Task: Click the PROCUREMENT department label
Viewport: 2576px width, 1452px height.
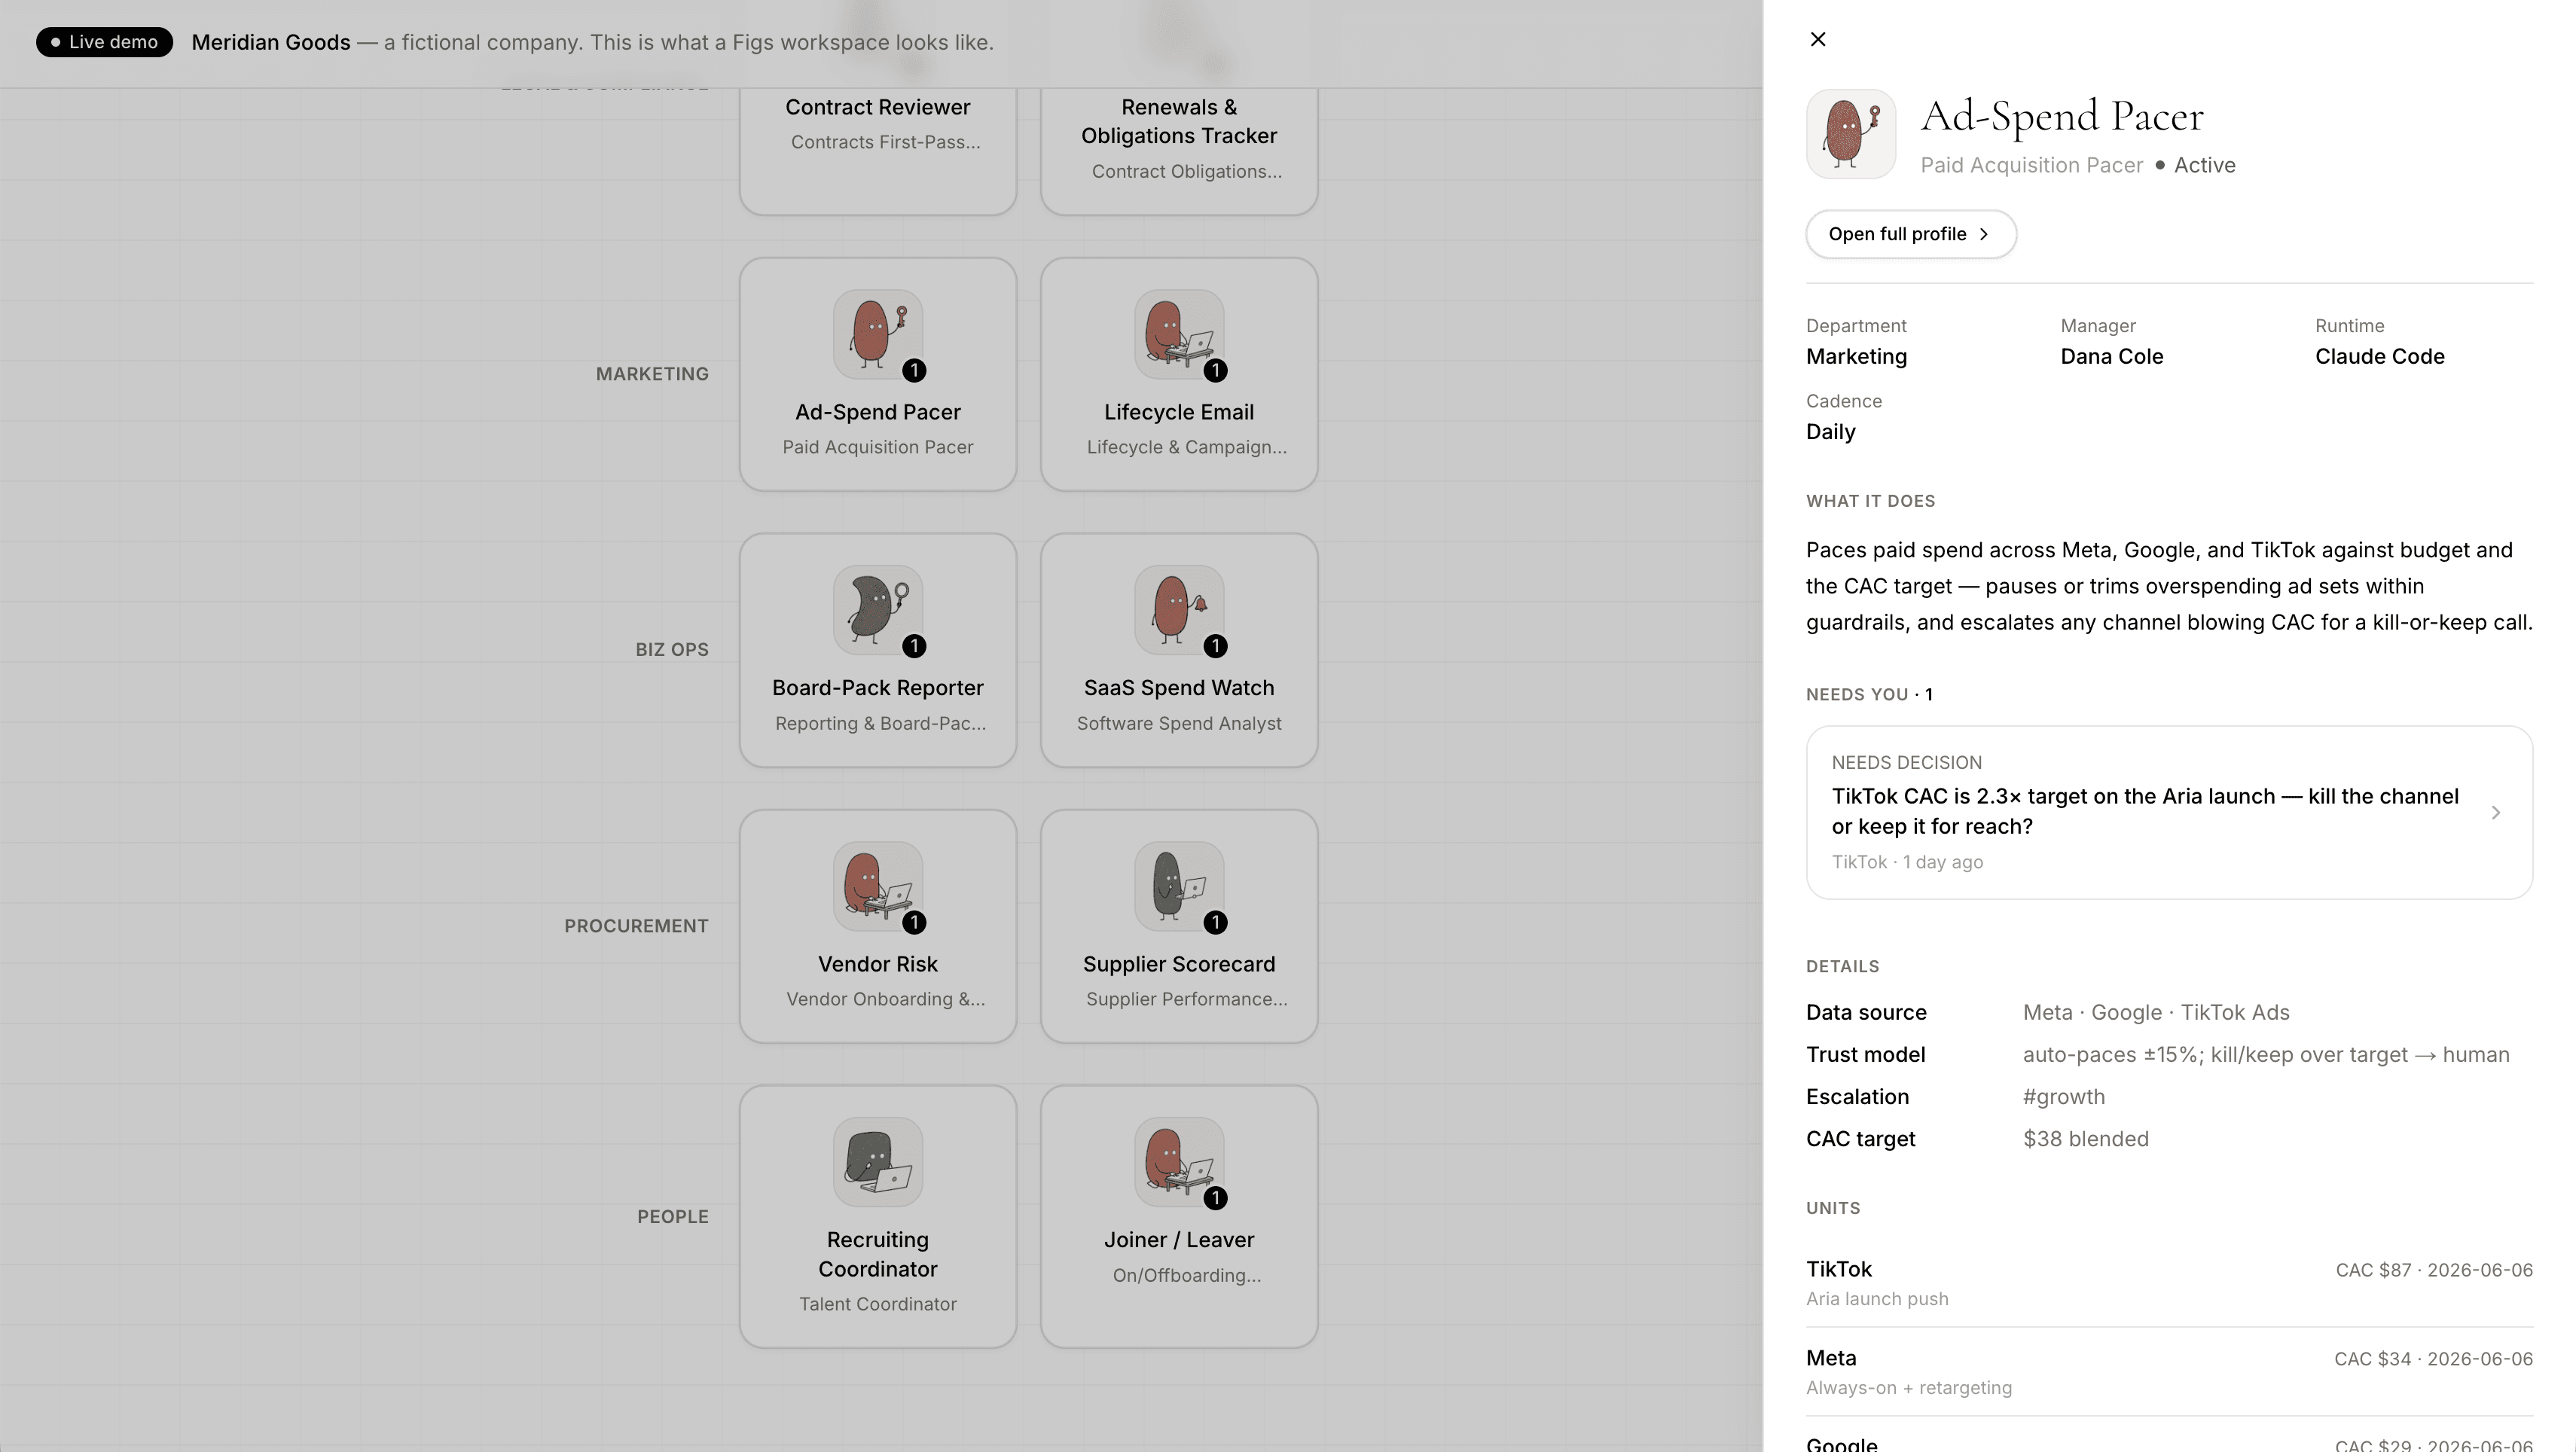Action: point(636,926)
